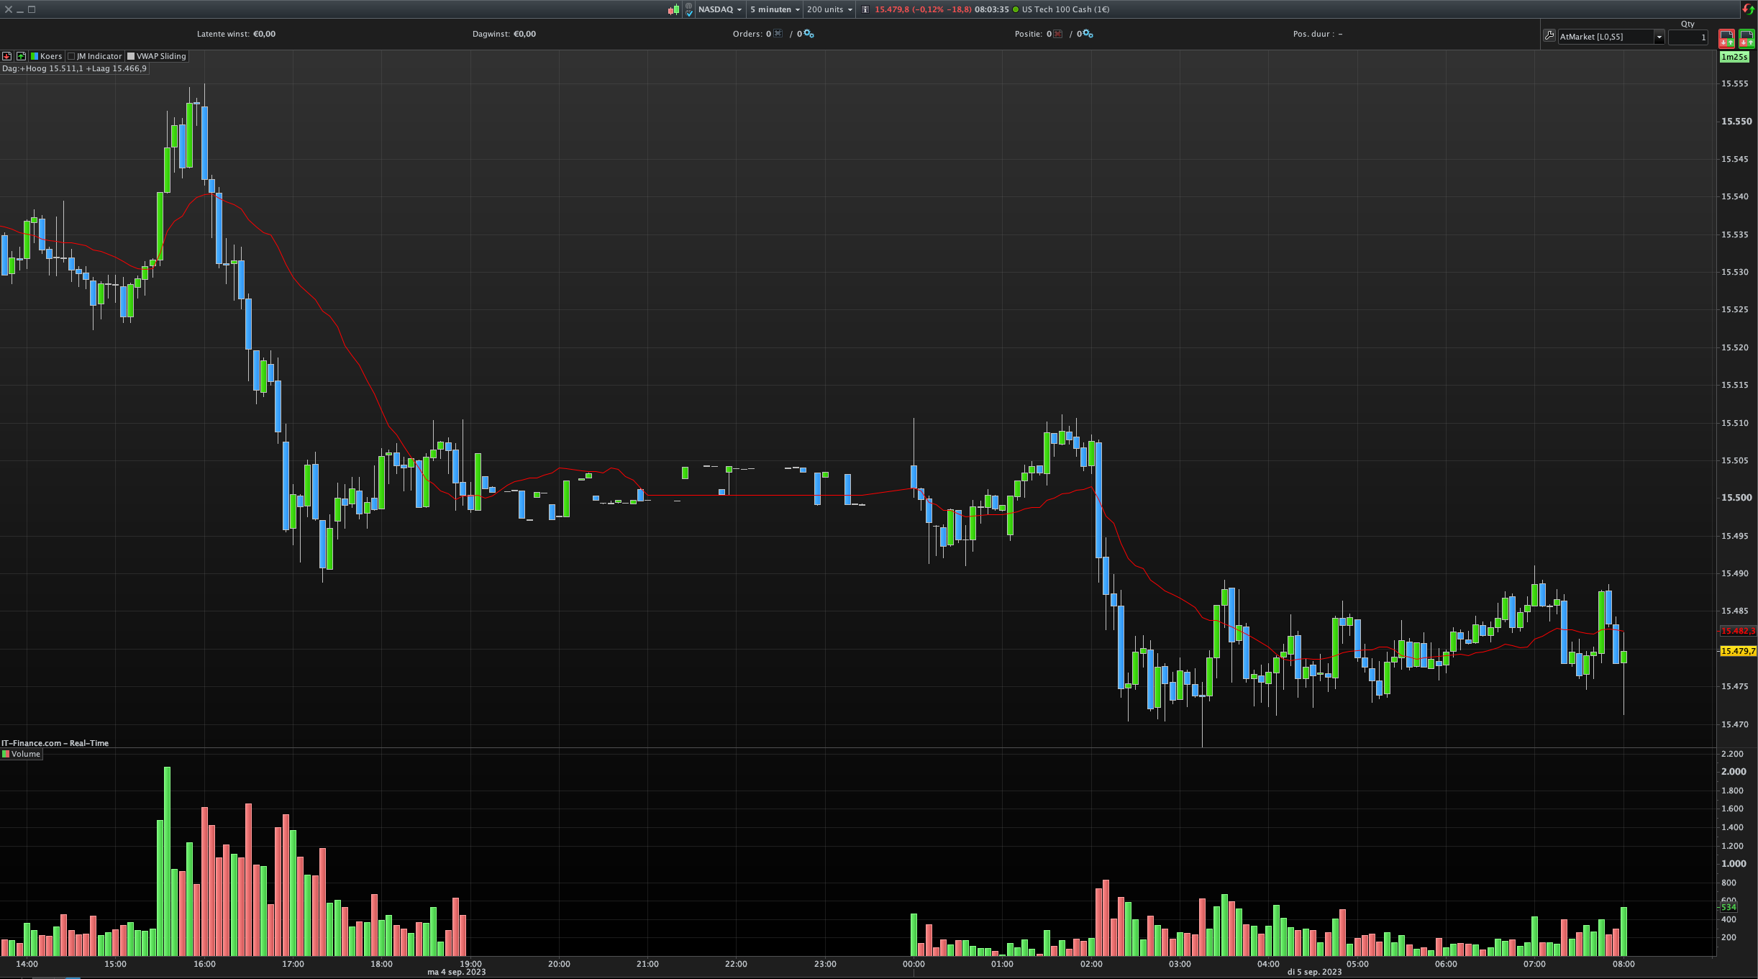Open order settings via the wrench icon
Screen dimensions: 1758x979
(1549, 35)
